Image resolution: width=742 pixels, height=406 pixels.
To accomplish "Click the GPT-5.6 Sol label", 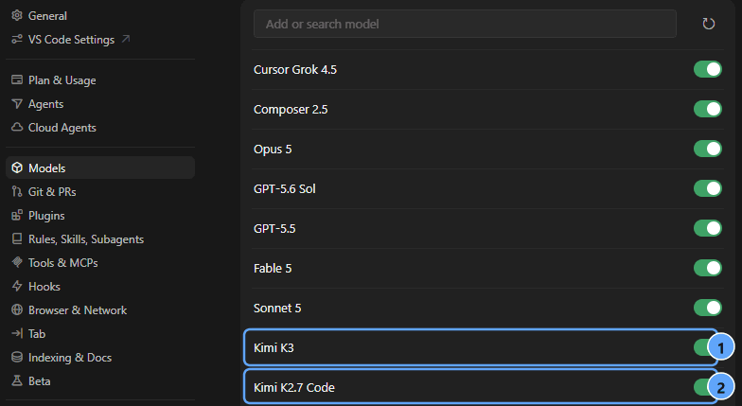I will pos(284,189).
